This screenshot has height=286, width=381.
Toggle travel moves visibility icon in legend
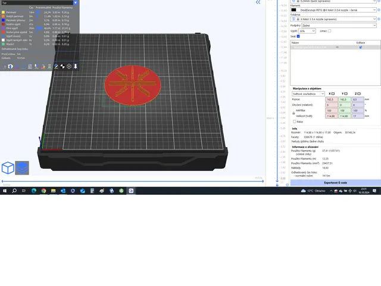tap(4, 66)
